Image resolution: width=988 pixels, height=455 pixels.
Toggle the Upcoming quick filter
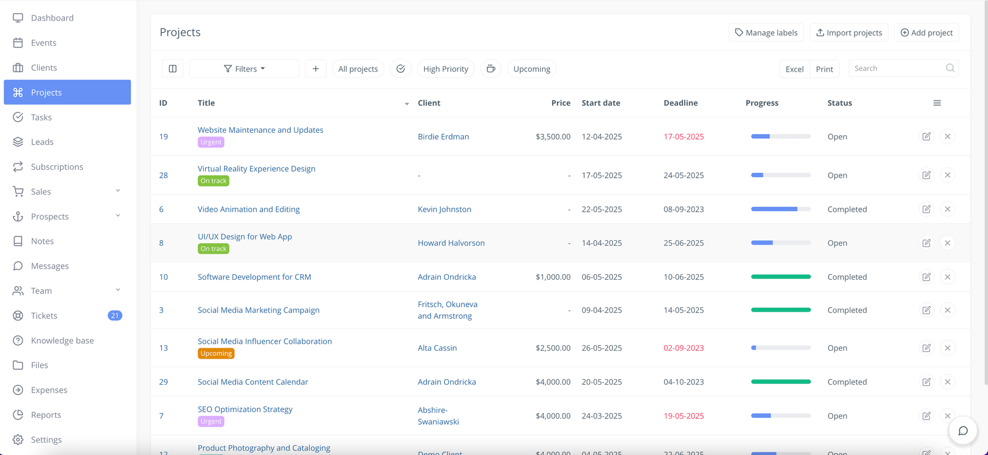click(x=532, y=69)
